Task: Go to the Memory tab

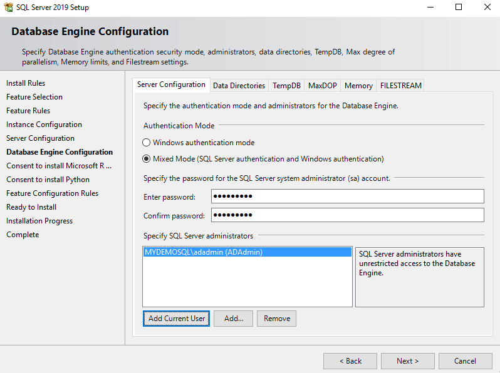Action: 358,86
